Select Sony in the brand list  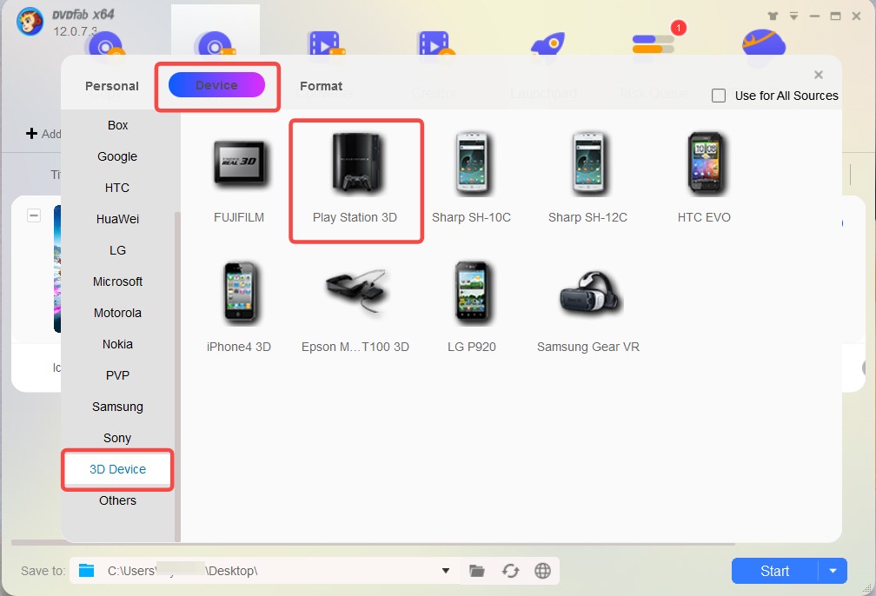(118, 438)
